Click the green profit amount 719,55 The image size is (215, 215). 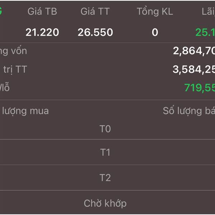[200, 88]
